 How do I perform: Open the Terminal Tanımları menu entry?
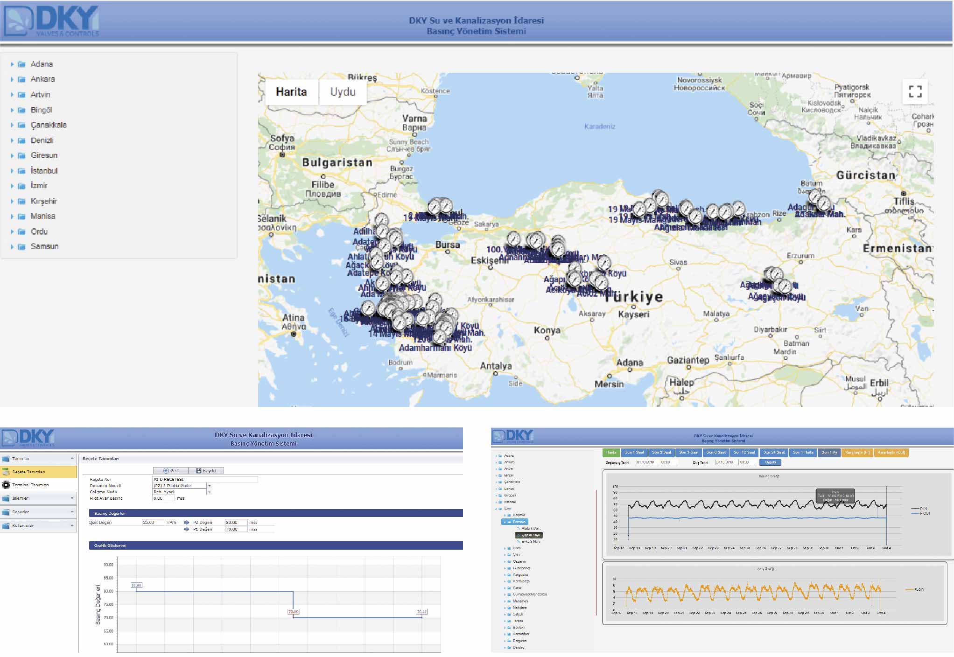point(30,485)
